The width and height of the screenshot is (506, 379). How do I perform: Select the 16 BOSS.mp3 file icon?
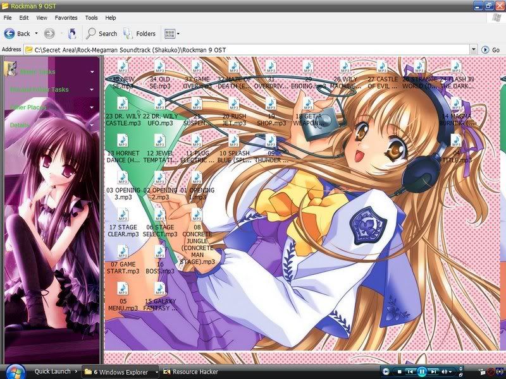click(x=160, y=252)
